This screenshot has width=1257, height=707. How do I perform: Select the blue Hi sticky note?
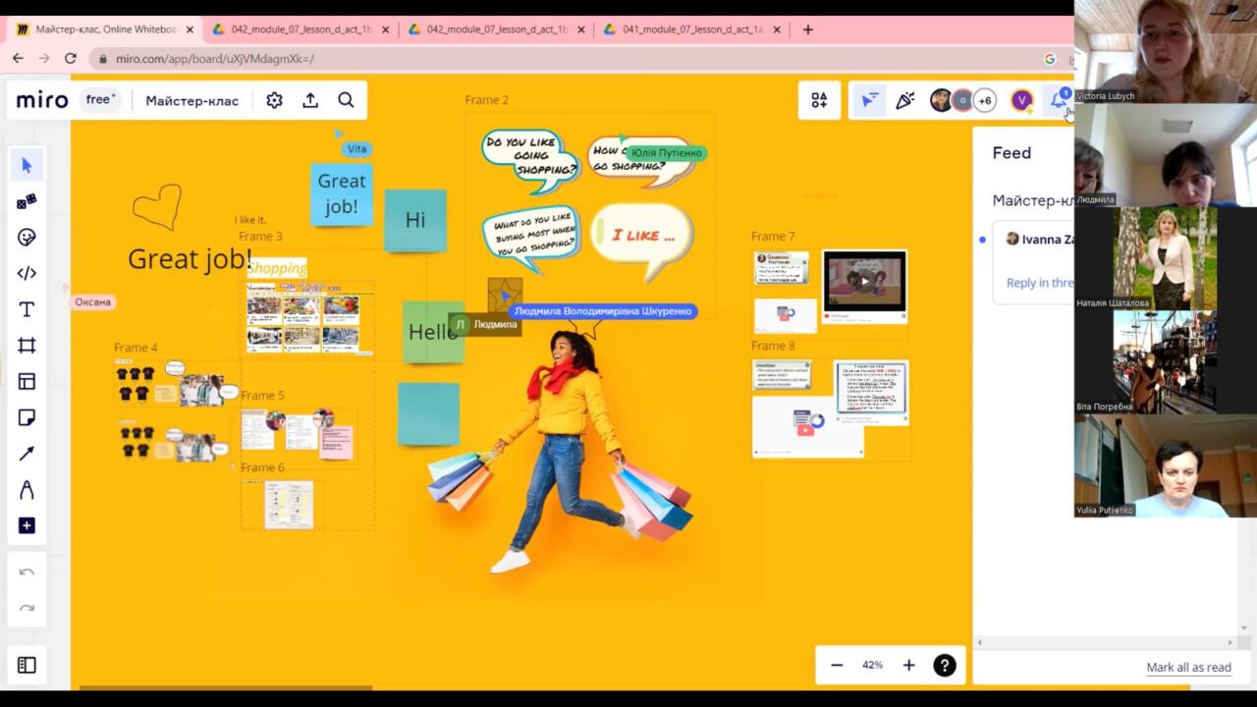(415, 220)
